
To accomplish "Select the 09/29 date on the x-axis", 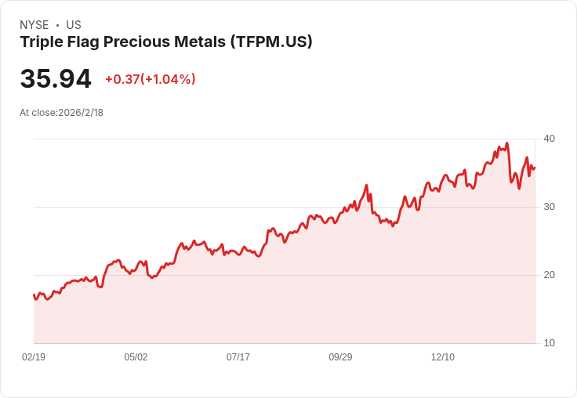I will tap(340, 357).
